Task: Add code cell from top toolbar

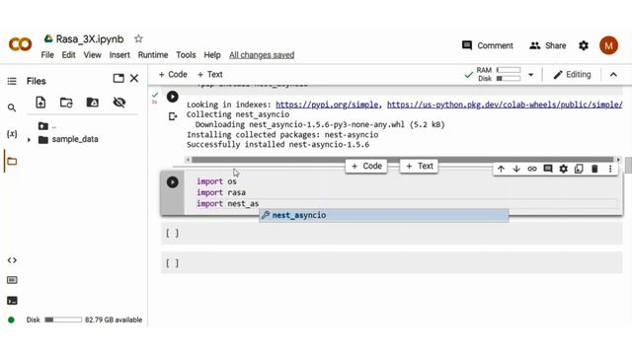Action: coord(173,75)
